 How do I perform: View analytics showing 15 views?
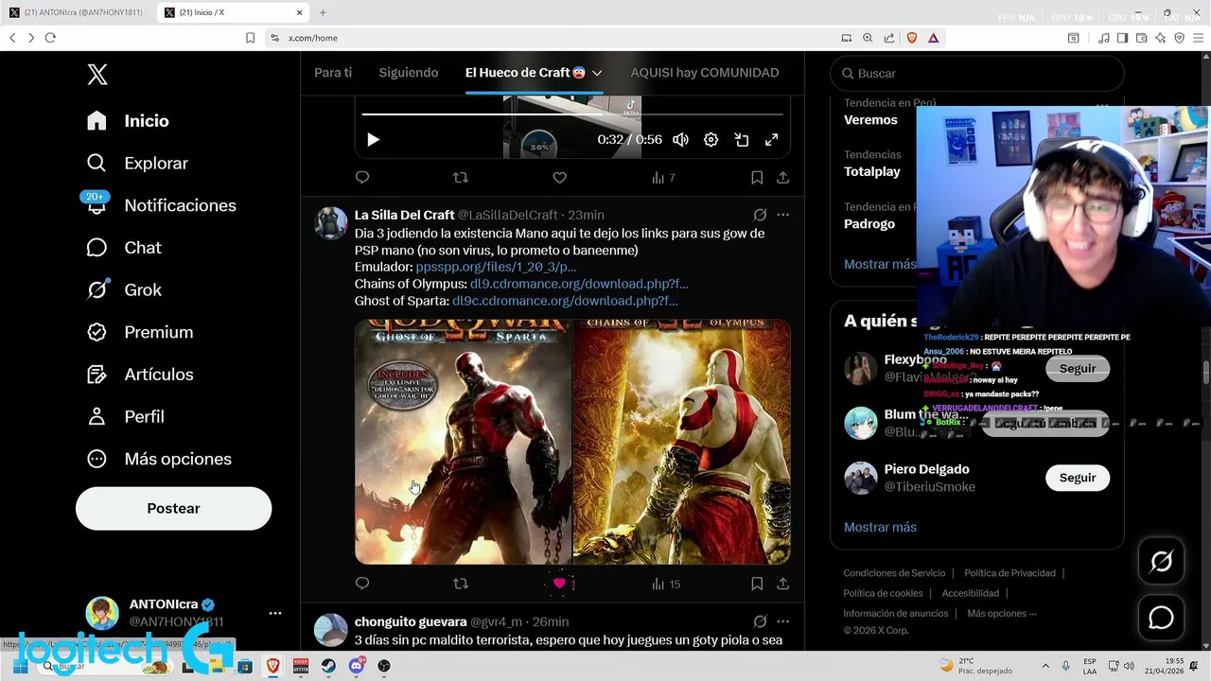pyautogui.click(x=666, y=584)
